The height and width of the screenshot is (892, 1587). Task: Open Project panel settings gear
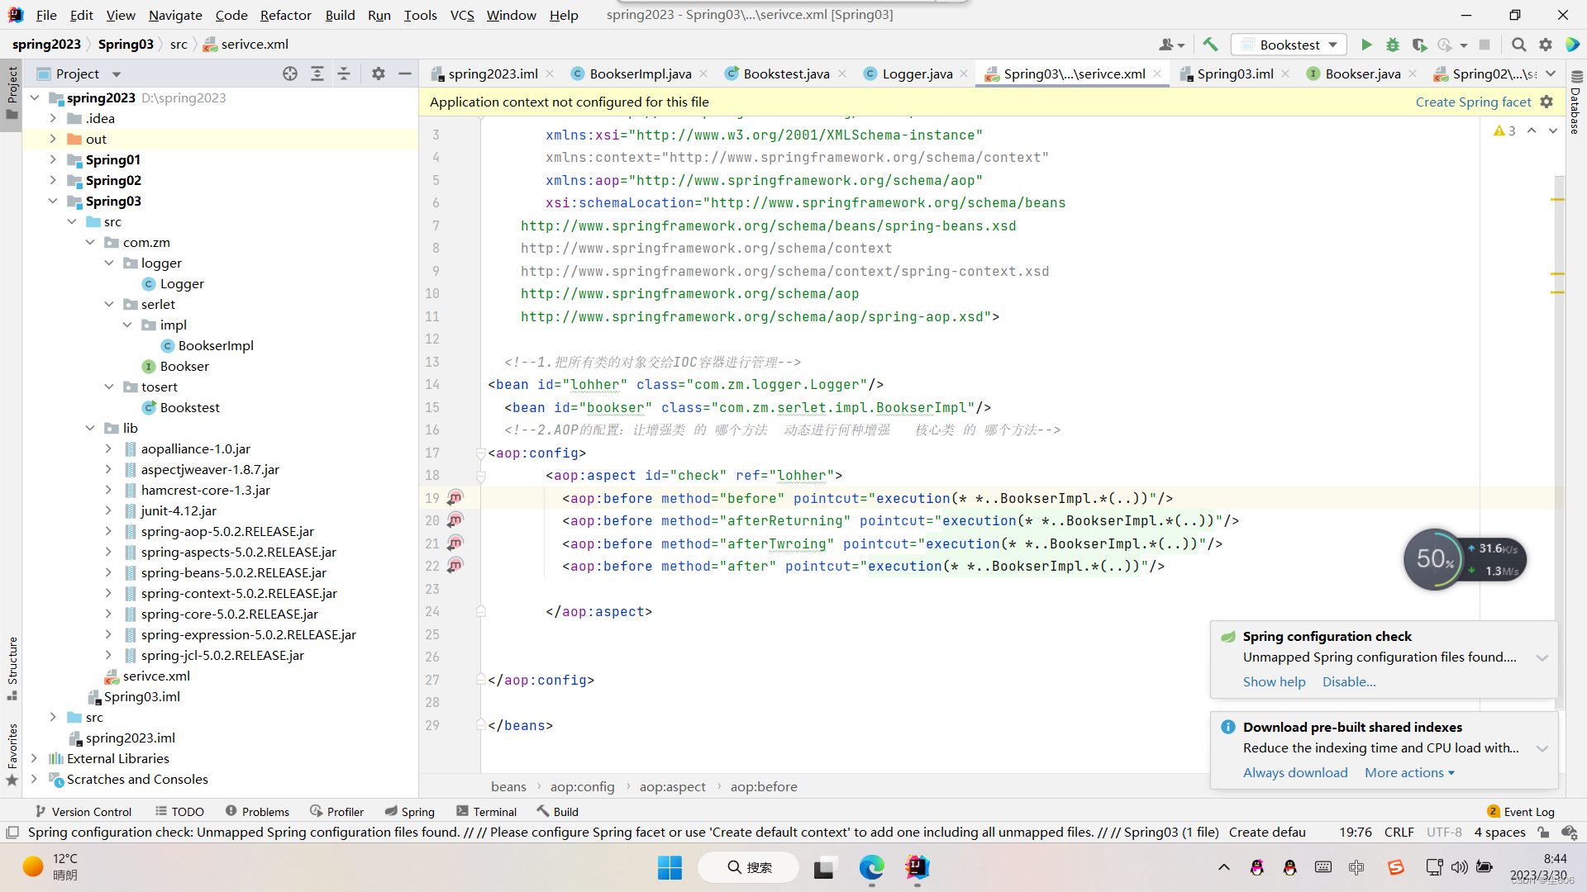click(x=379, y=74)
